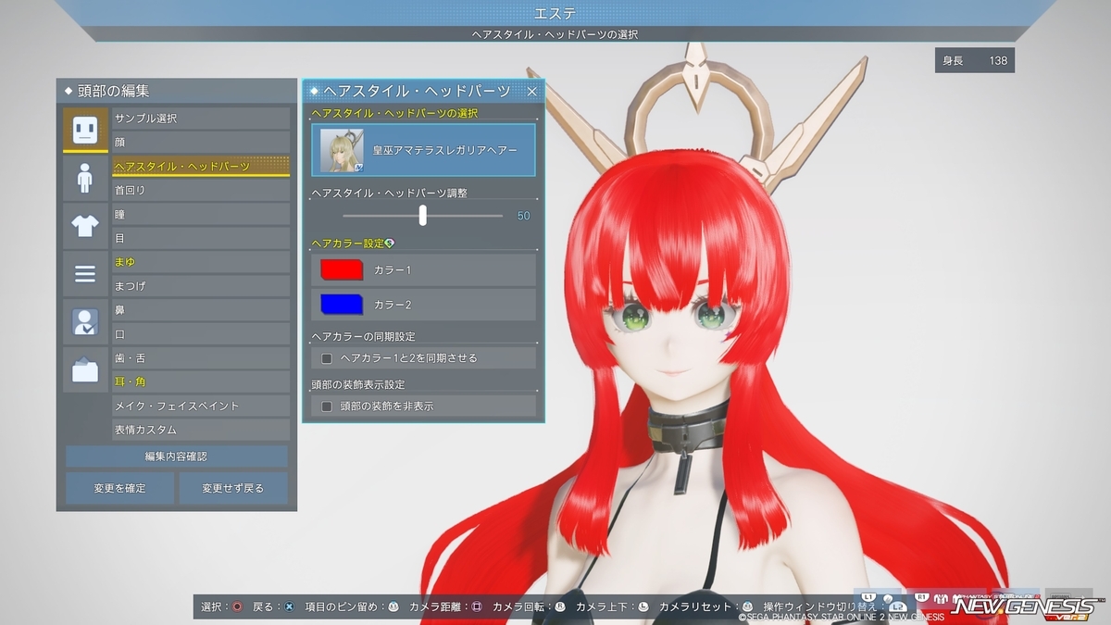
Task: Select メイク・フェイスペイント menu entry
Action: pyautogui.click(x=201, y=406)
